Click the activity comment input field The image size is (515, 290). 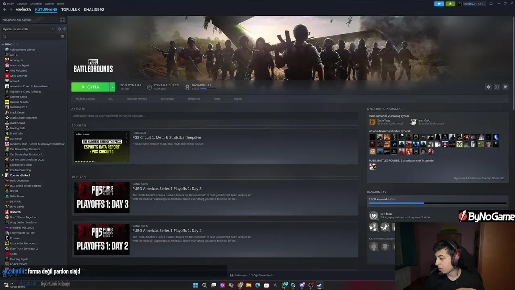[x=215, y=116]
